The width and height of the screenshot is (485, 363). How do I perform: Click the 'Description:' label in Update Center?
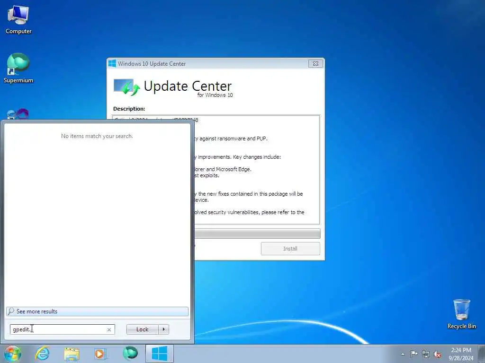pos(129,109)
